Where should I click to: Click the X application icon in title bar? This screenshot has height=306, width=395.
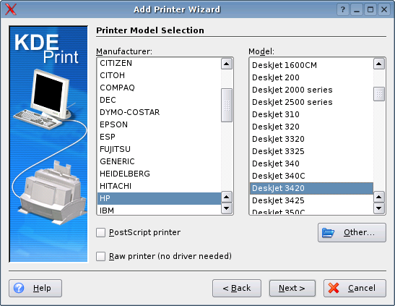pos(11,9)
